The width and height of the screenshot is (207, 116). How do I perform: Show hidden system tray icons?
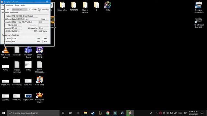click(x=157, y=113)
